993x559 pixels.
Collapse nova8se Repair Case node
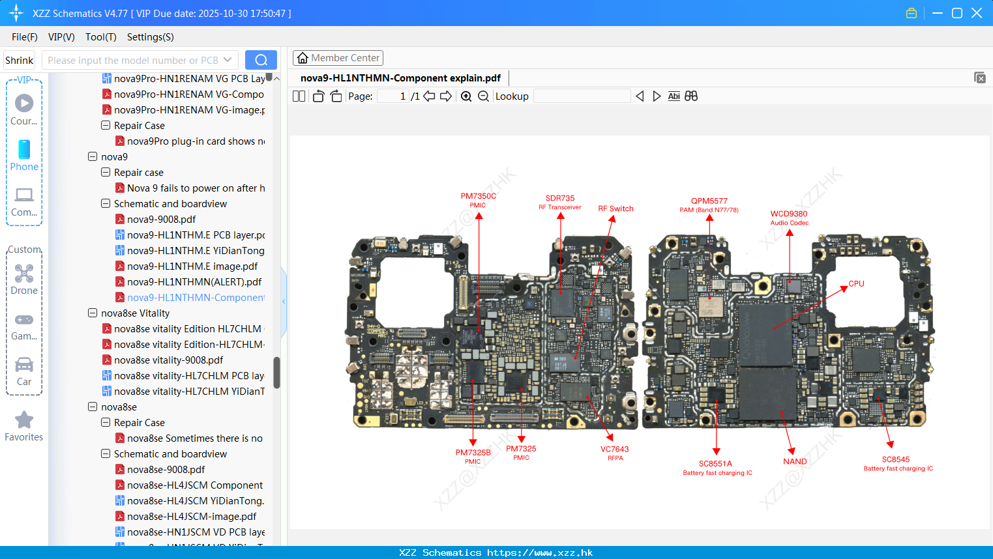(x=106, y=422)
